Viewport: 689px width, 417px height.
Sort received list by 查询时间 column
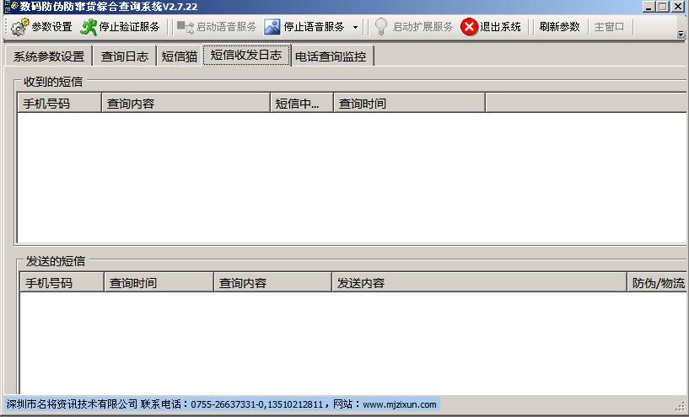coord(410,103)
